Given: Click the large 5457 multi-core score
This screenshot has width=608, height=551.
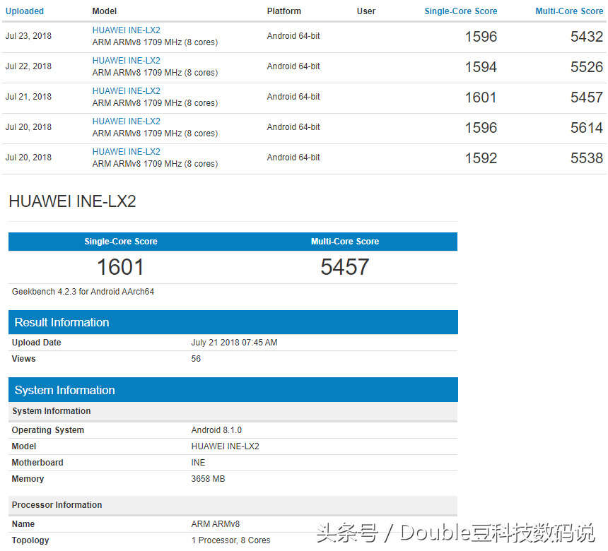Looking at the screenshot, I should tap(345, 267).
